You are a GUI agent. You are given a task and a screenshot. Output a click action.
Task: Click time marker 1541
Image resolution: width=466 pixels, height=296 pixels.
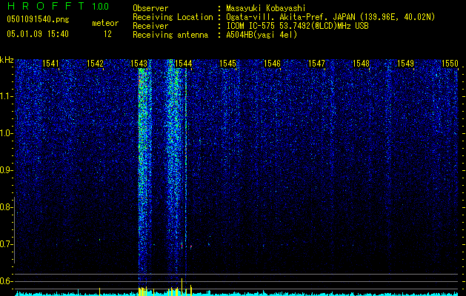(50, 63)
